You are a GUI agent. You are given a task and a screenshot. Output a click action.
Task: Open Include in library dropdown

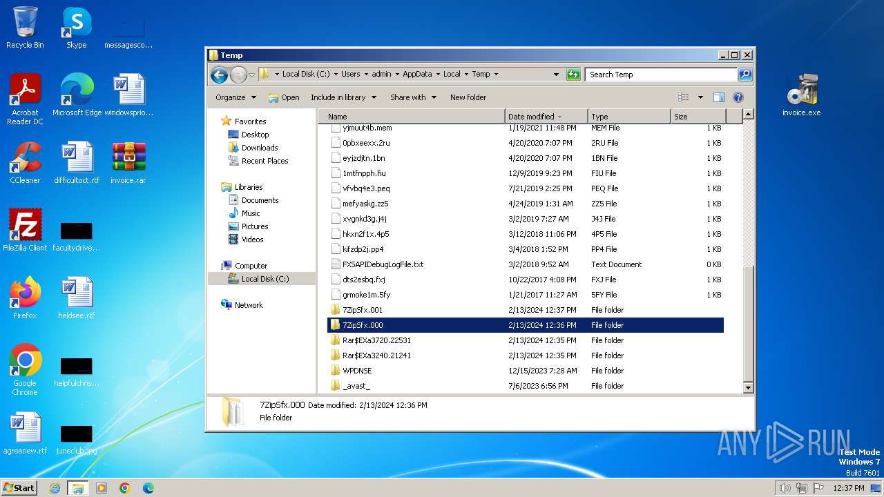pyautogui.click(x=343, y=97)
